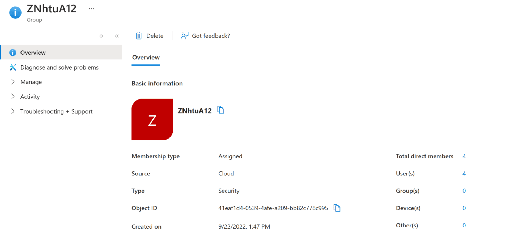Click the Object ID value text

tap(273, 208)
